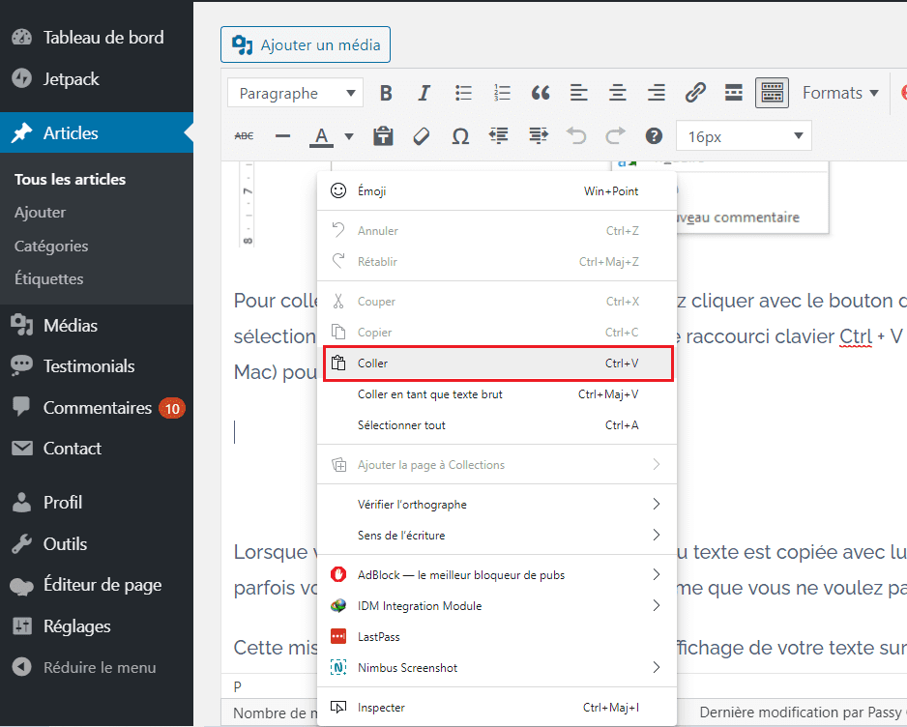Open Commentaires showing 10 pending items
907x727 pixels.
tap(93, 407)
